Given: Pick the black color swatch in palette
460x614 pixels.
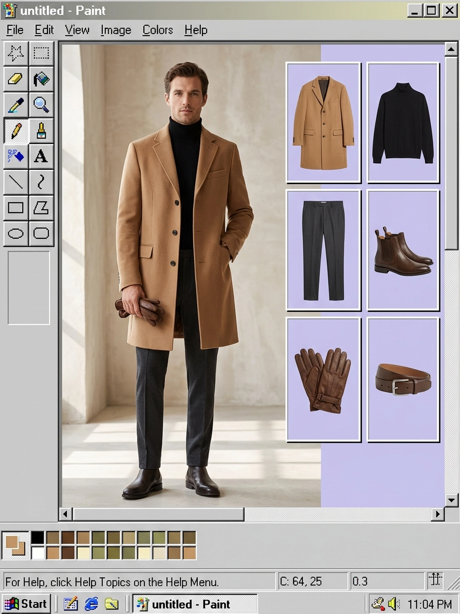Looking at the screenshot, I should click(38, 538).
